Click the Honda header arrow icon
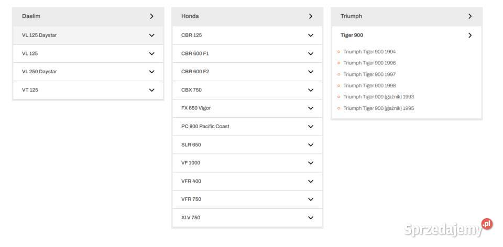The height and width of the screenshot is (247, 503). point(311,16)
